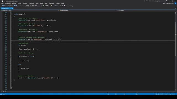Click the Quick Launch magnifier icon
This screenshot has height=99, width=177.
(166, 1)
